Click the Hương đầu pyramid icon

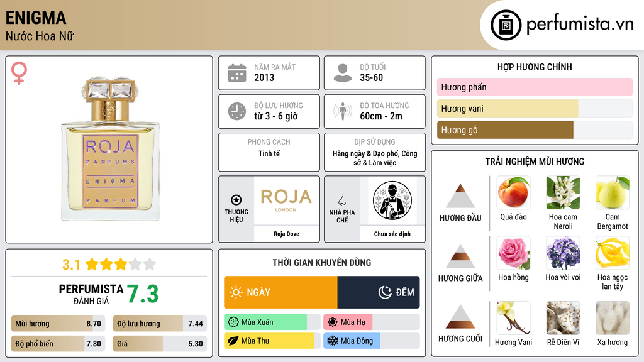pos(460,196)
